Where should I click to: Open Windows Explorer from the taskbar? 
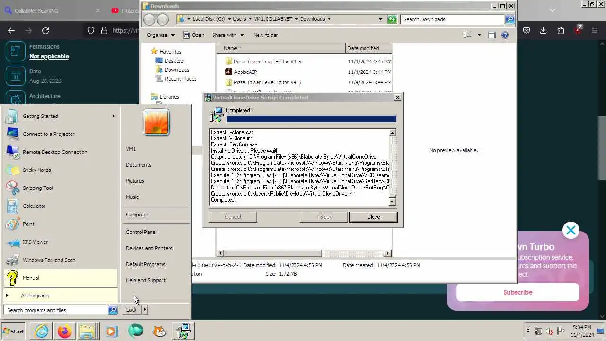pyautogui.click(x=88, y=331)
